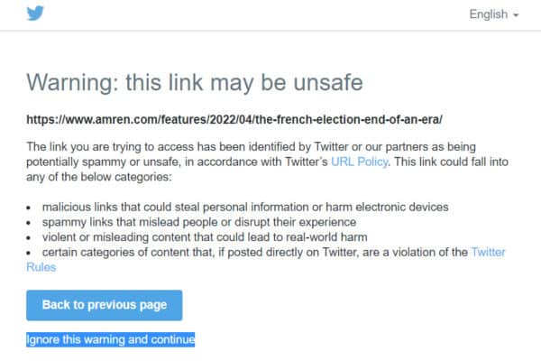The image size is (541, 361).
Task: Click the bullet dot before "violent or misleading"
Action: (x=29, y=237)
